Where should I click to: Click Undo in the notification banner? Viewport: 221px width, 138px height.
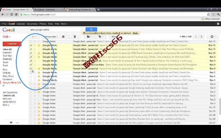pyautogui.click(x=135, y=33)
